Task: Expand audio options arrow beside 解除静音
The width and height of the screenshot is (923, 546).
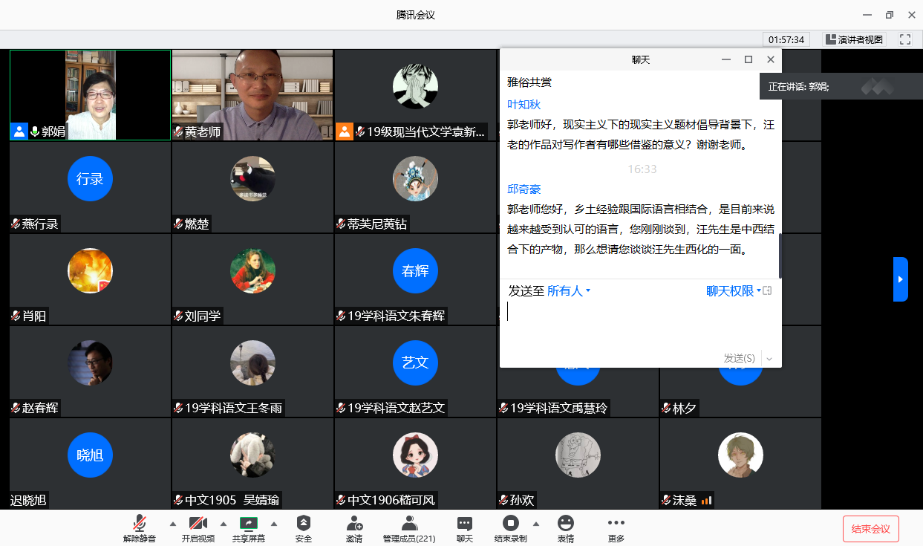Action: [173, 523]
